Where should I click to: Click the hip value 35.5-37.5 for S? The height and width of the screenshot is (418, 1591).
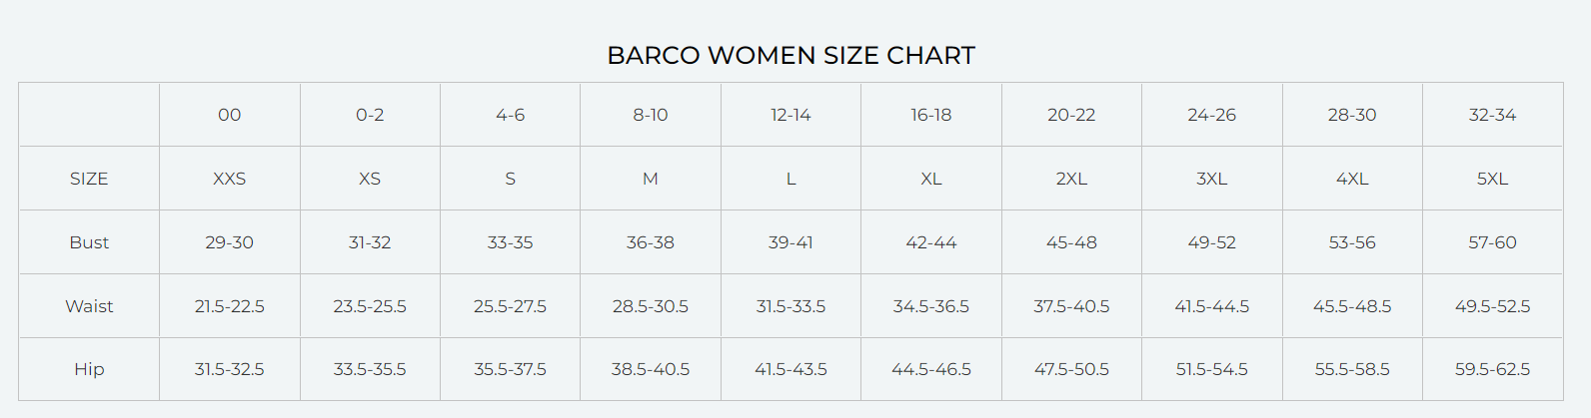click(x=510, y=369)
